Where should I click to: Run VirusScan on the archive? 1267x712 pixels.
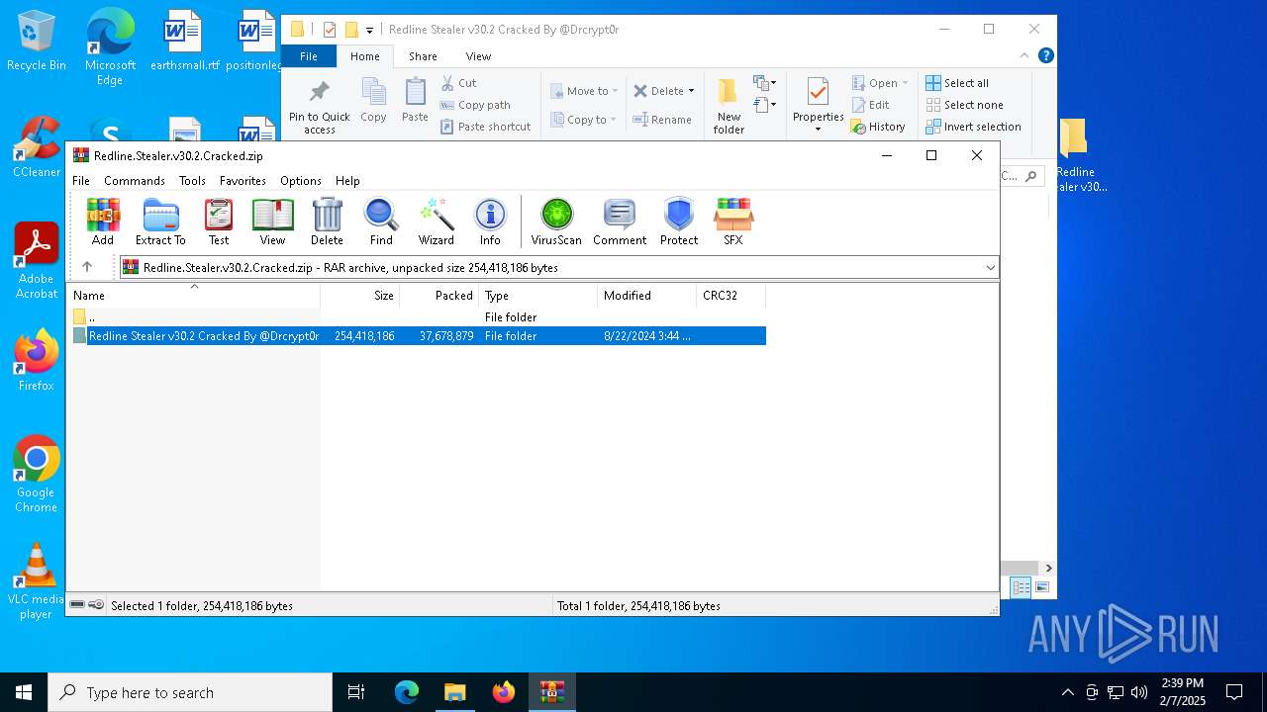click(556, 222)
